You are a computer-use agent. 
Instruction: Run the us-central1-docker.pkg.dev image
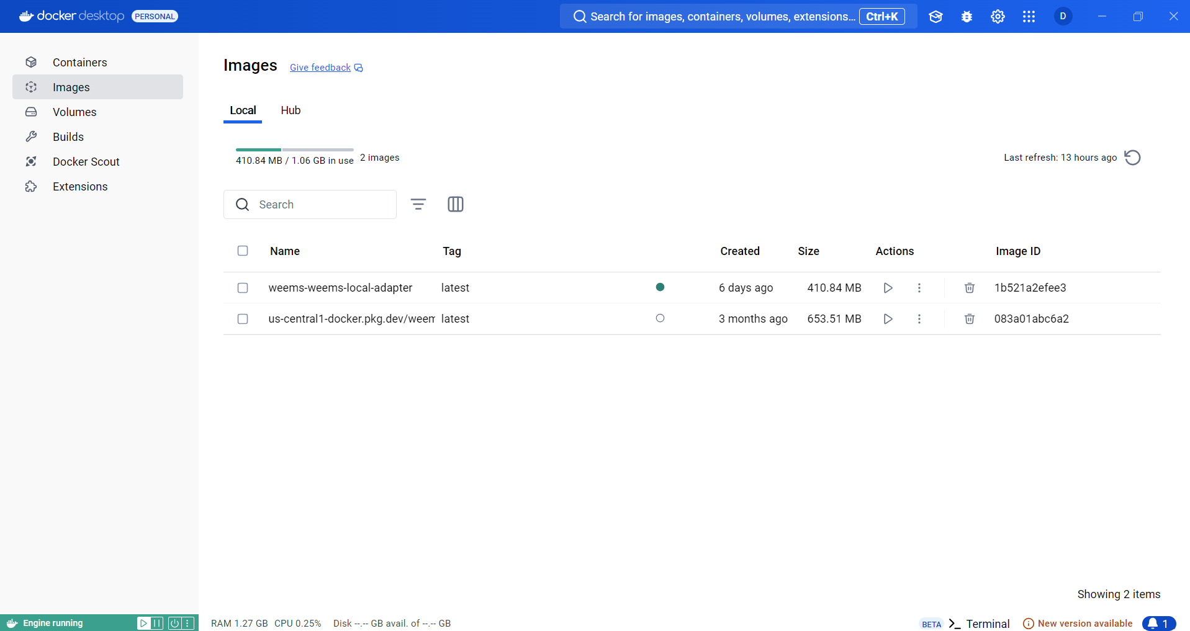coord(888,319)
